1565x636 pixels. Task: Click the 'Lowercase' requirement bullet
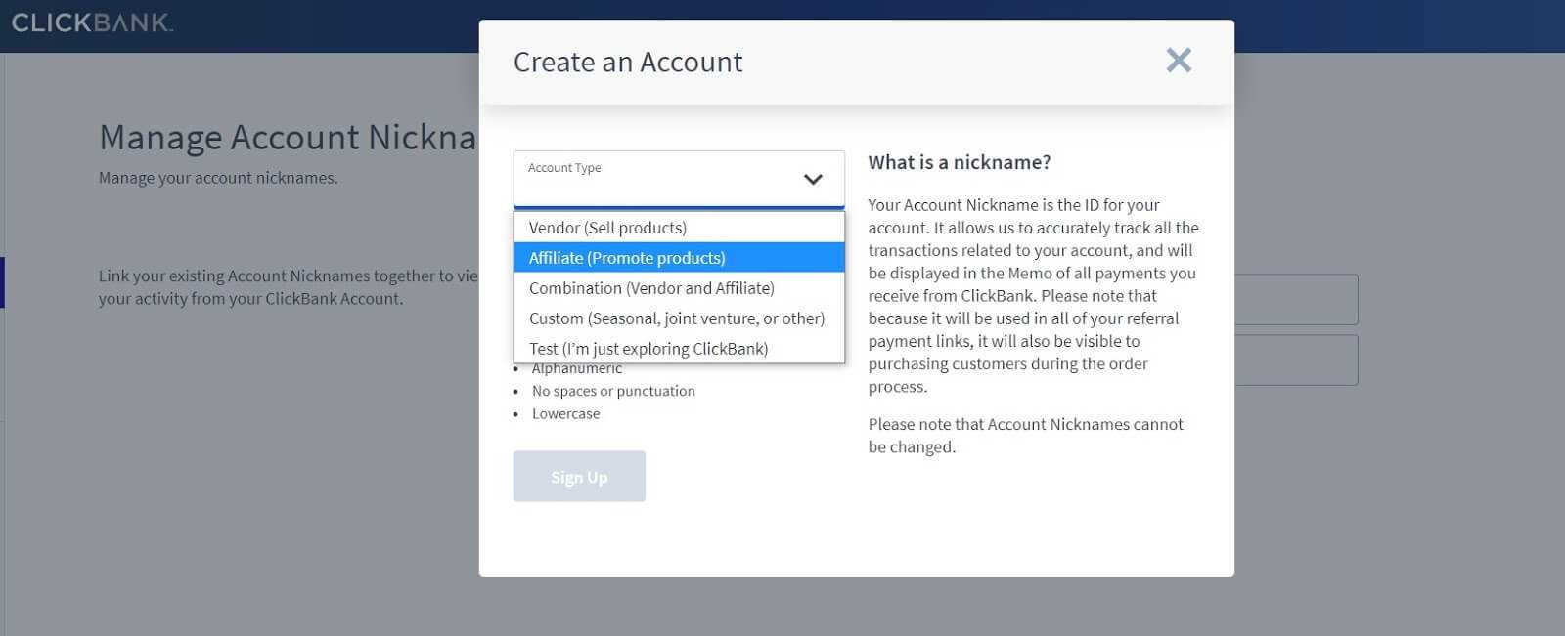[x=566, y=413]
